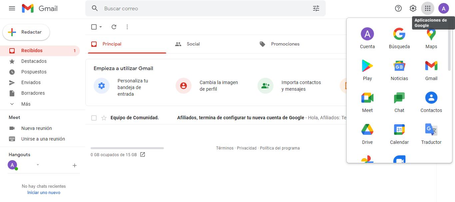The image size is (455, 202).
Task: Open the email Afiliados, termina de configurar
Action: [x=240, y=118]
